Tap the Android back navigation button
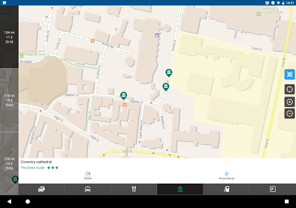The height and width of the screenshot is (208, 296). click(x=9, y=202)
